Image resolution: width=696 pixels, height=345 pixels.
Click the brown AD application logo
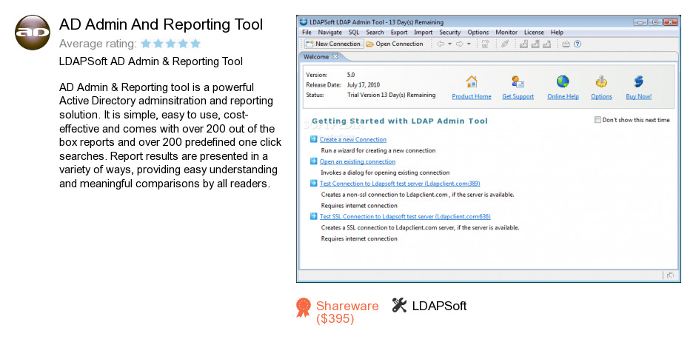33,33
